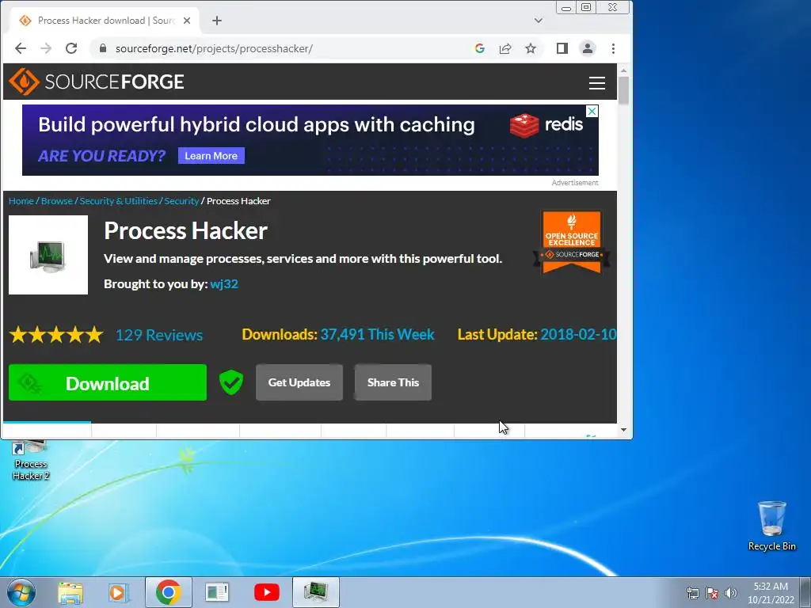Open the 129 Reviews link

click(x=158, y=335)
